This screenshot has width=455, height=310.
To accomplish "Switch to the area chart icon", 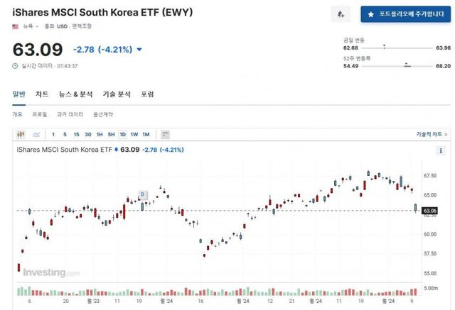I will pyautogui.click(x=36, y=134).
